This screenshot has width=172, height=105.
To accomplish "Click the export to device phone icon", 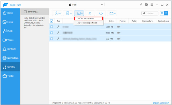I will 67,13.
